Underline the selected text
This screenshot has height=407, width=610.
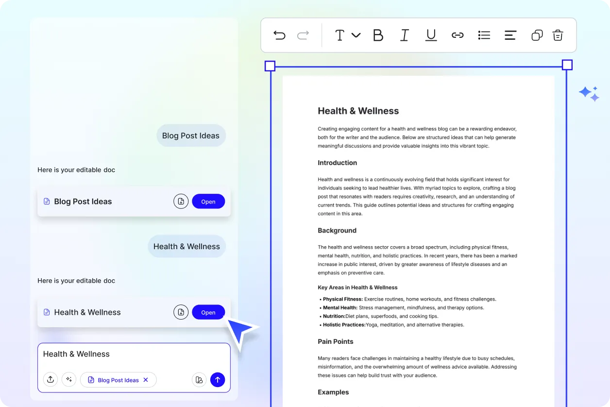[431, 35]
